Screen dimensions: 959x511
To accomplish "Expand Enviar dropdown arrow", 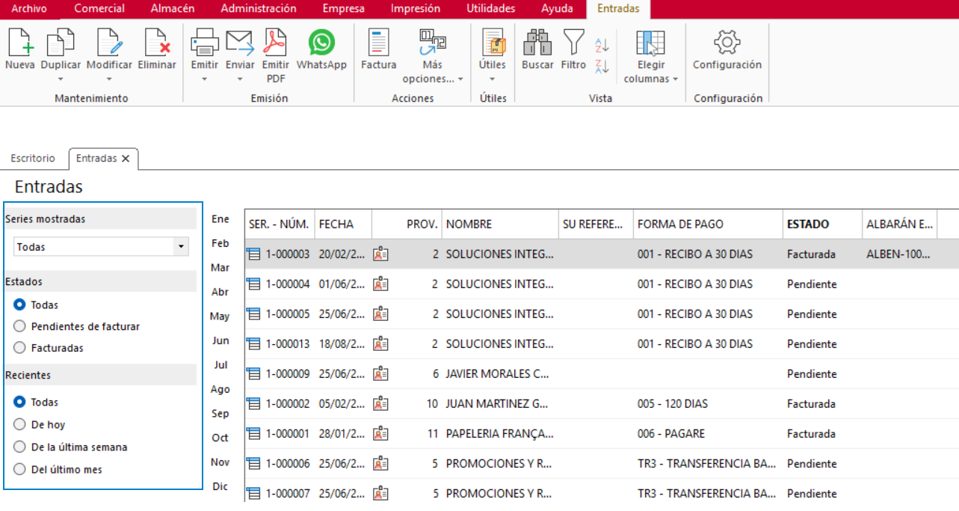I will coord(240,79).
